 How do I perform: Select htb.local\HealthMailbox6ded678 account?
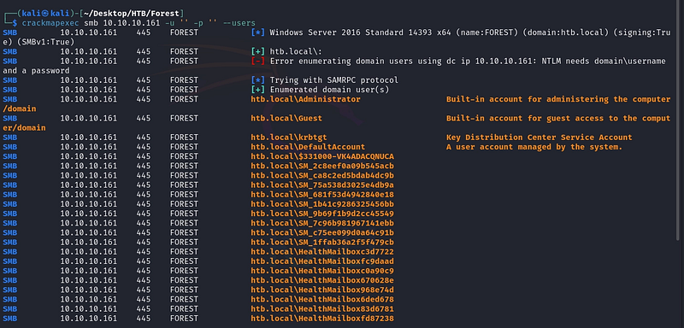pos(322,300)
